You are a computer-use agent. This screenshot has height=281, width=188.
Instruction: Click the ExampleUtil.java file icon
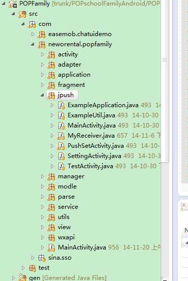pos(61,116)
